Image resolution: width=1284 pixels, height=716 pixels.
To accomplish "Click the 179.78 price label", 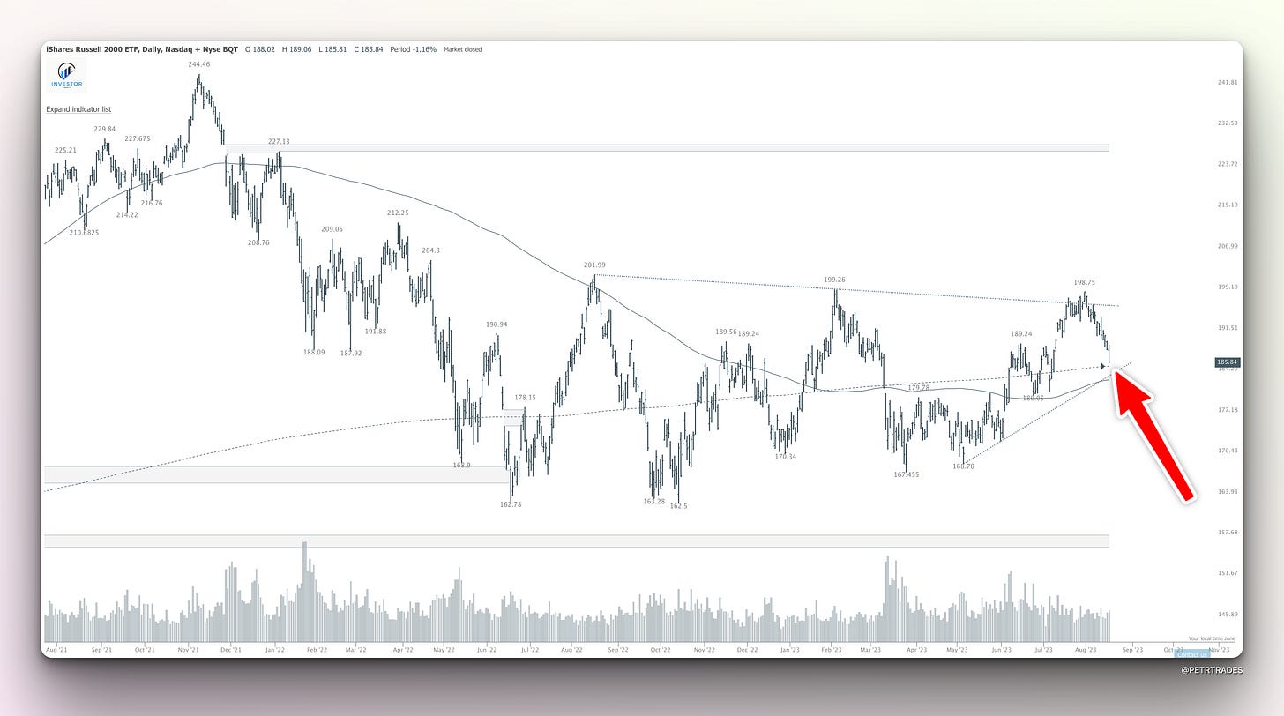I will click(x=919, y=387).
